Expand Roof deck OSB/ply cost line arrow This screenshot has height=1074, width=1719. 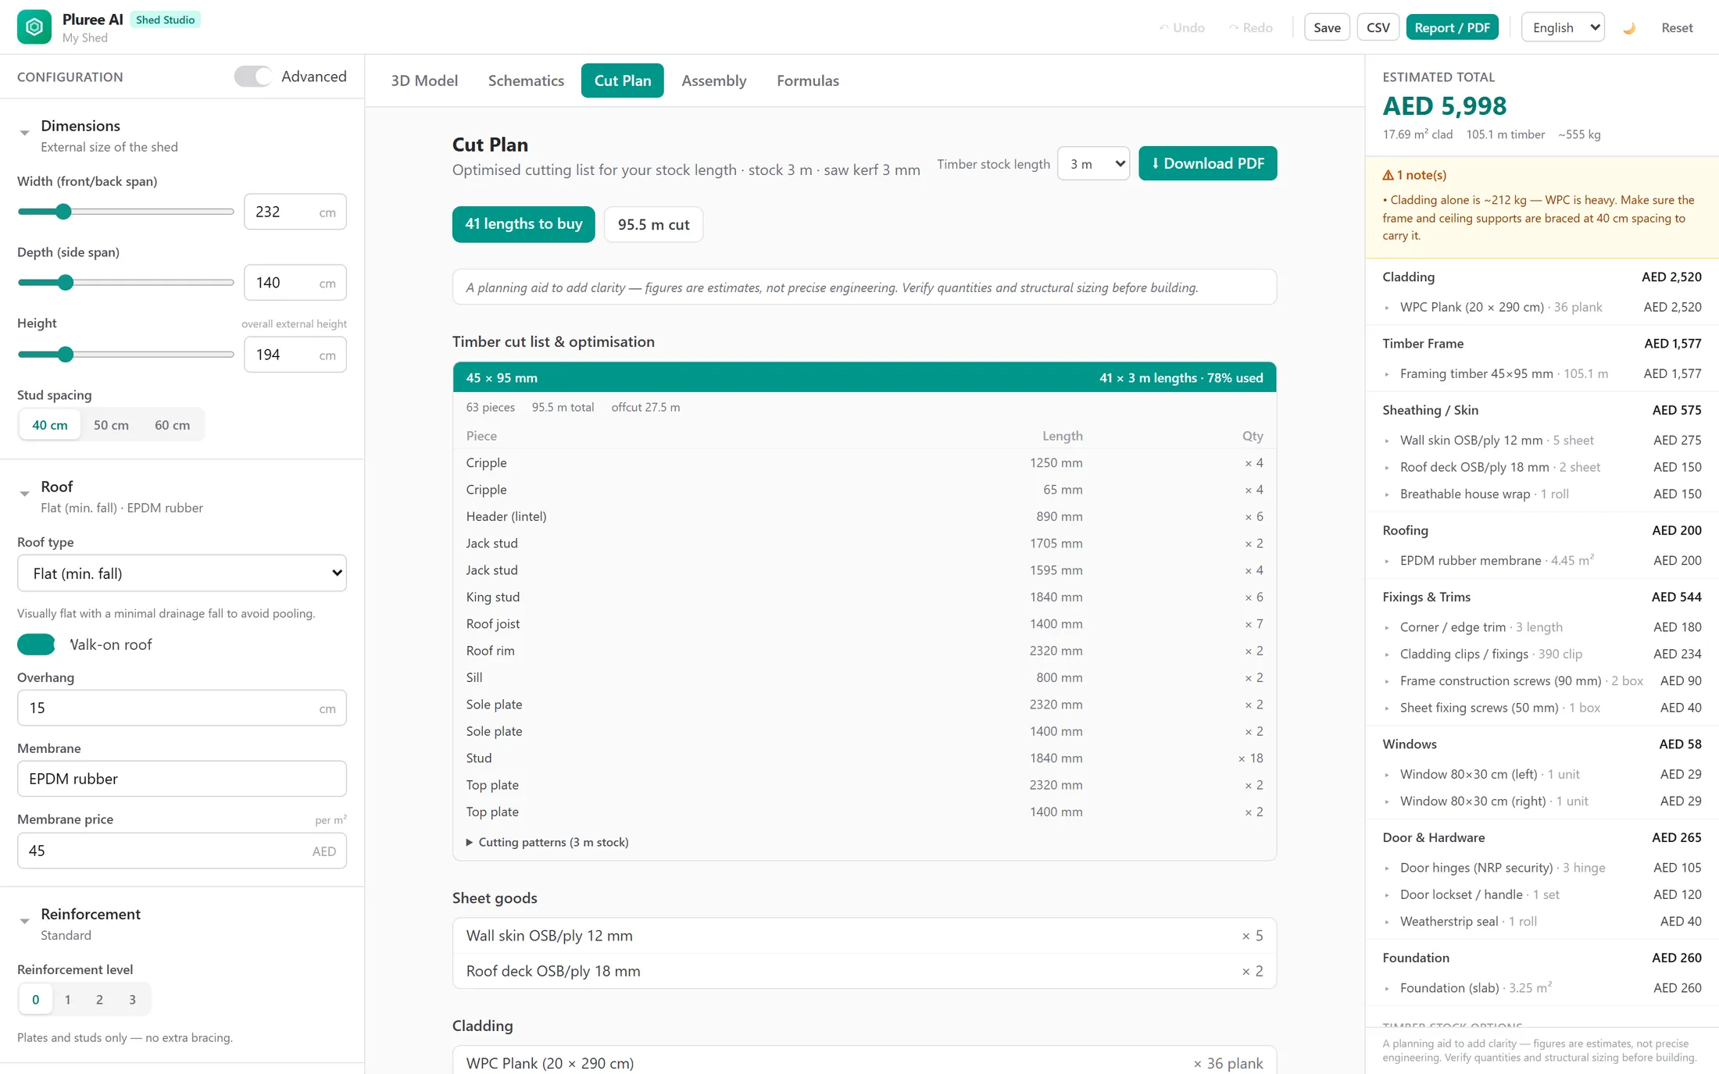[x=1388, y=468]
